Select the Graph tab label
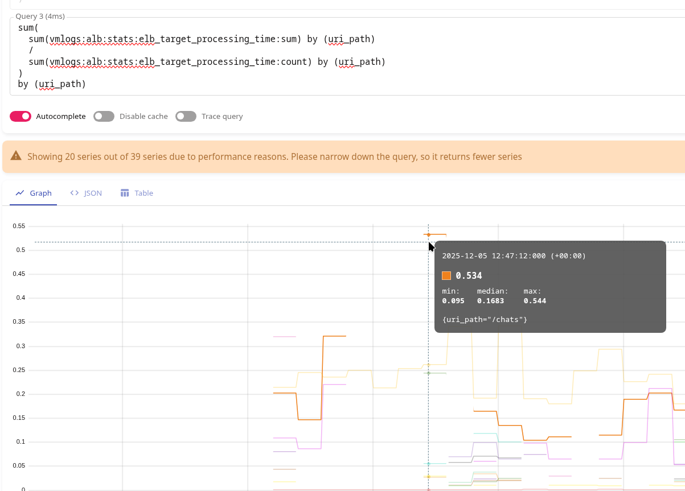 pos(41,193)
